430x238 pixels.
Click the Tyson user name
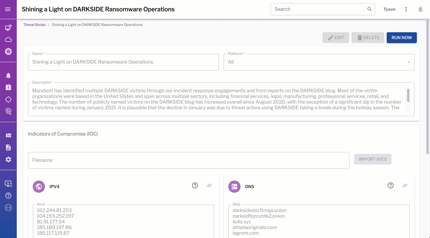(389, 9)
